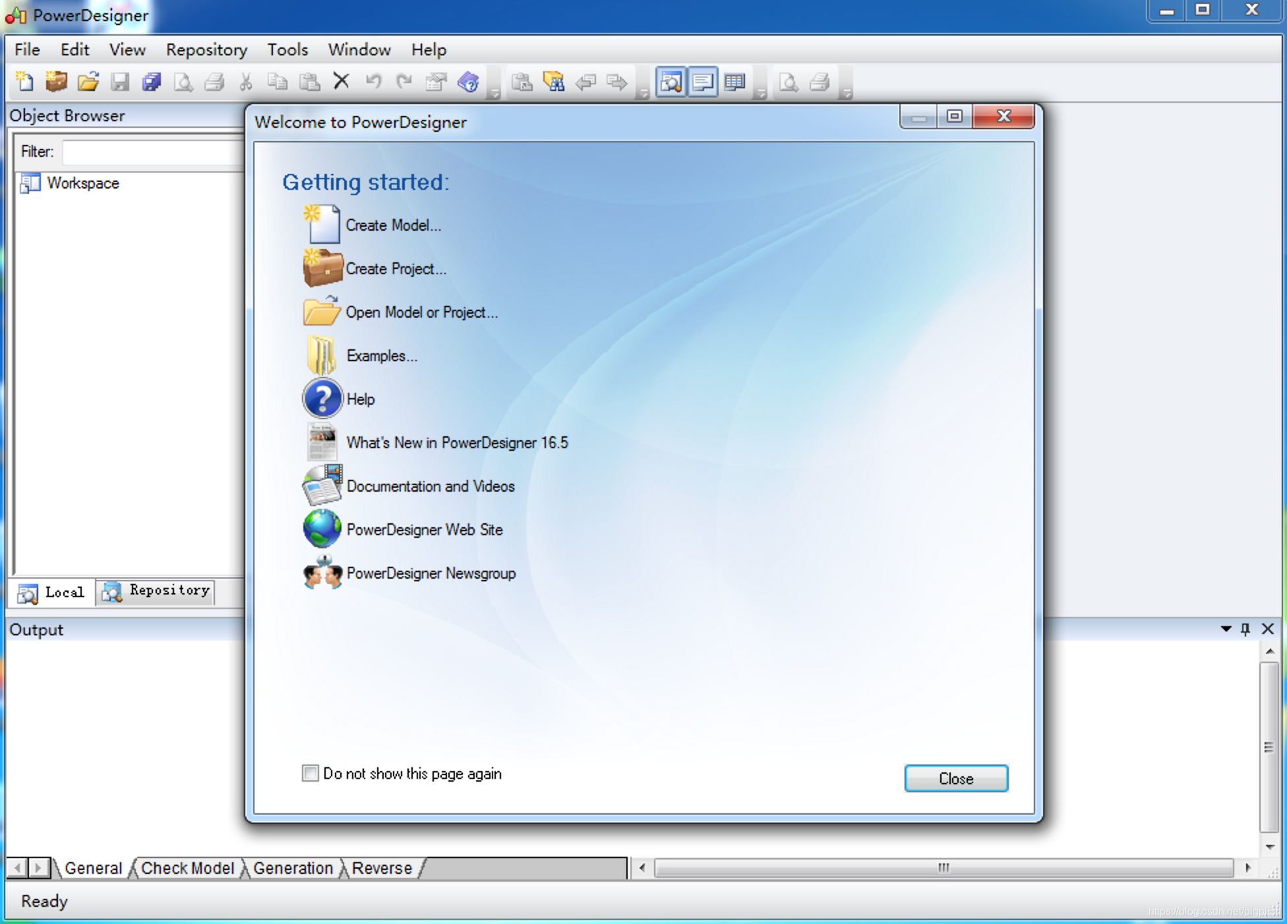
Task: Click the Copy toolbar icon
Action: (278, 82)
